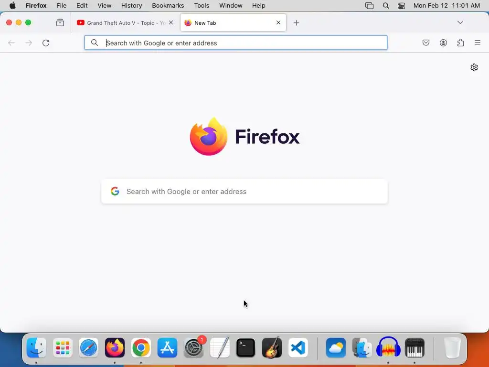Open Spotlight search in menu bar
This screenshot has width=489, height=367.
point(386,6)
